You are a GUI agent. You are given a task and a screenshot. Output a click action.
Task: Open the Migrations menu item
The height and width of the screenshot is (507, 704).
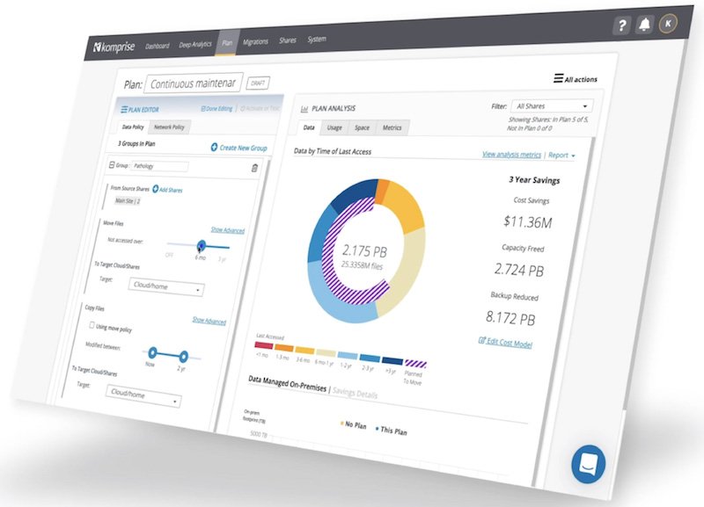[255, 41]
